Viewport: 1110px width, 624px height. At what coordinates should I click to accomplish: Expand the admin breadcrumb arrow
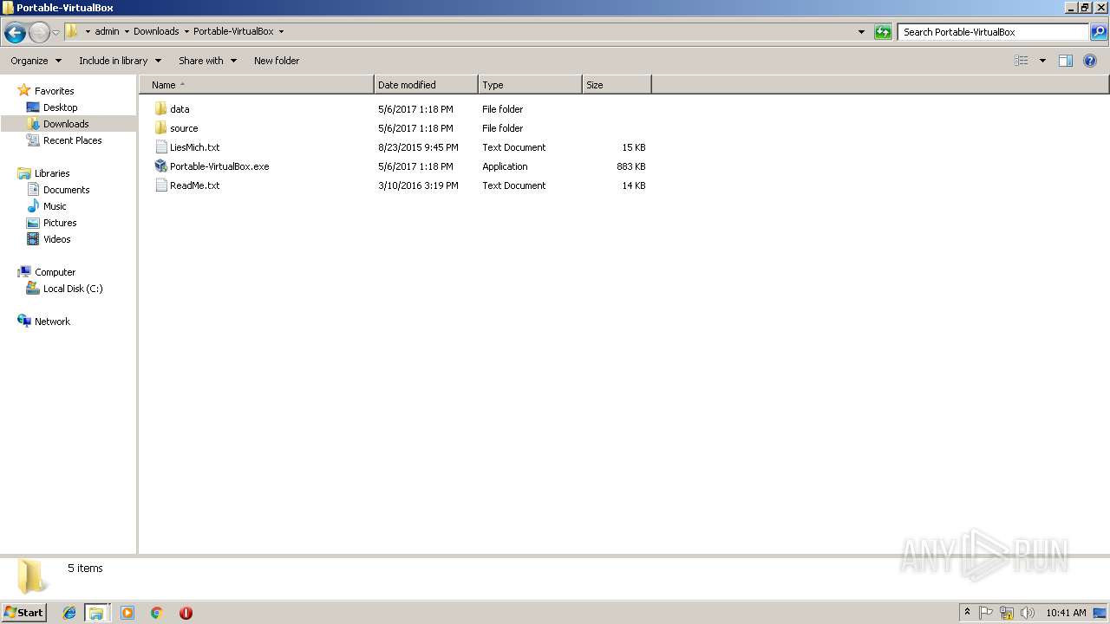(x=127, y=32)
